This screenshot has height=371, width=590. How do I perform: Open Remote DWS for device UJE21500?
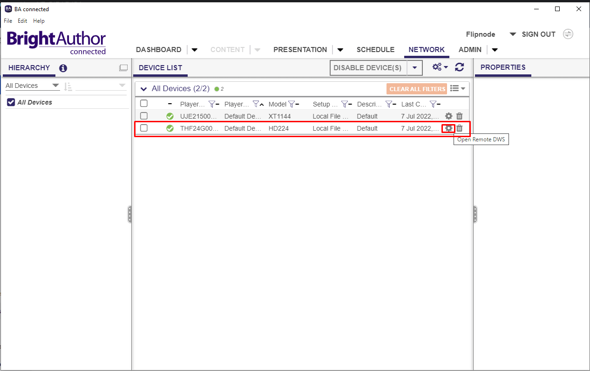click(448, 116)
